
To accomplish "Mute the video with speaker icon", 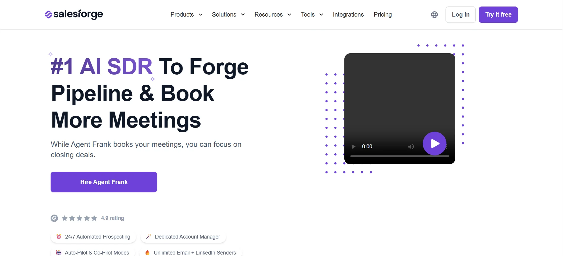I will tap(411, 146).
